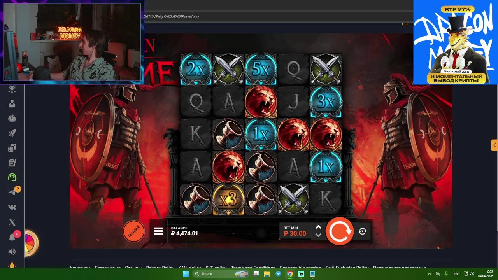Image resolution: width=498 pixels, height=280 pixels.
Task: Open the Telegram plane icon with question badge
Action: (x=13, y=192)
